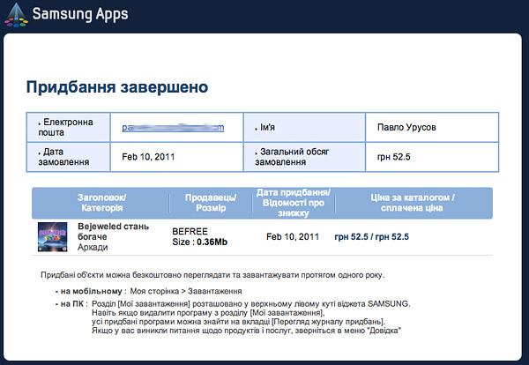Select purchase date in the item row

(293, 237)
